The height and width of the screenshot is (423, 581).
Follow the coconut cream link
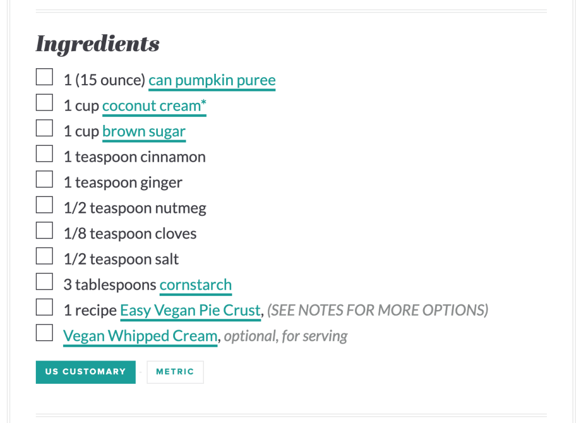coord(154,106)
